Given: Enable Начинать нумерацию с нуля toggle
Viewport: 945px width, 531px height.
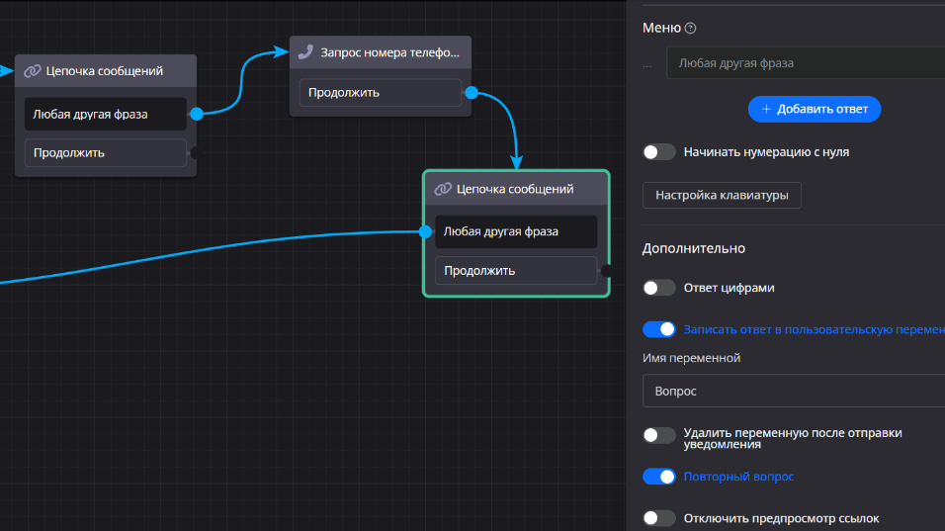Looking at the screenshot, I should [659, 152].
